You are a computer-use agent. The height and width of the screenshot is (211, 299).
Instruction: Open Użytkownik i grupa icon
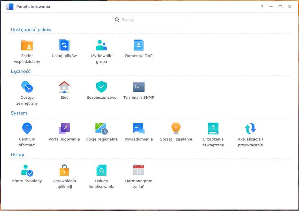101,45
